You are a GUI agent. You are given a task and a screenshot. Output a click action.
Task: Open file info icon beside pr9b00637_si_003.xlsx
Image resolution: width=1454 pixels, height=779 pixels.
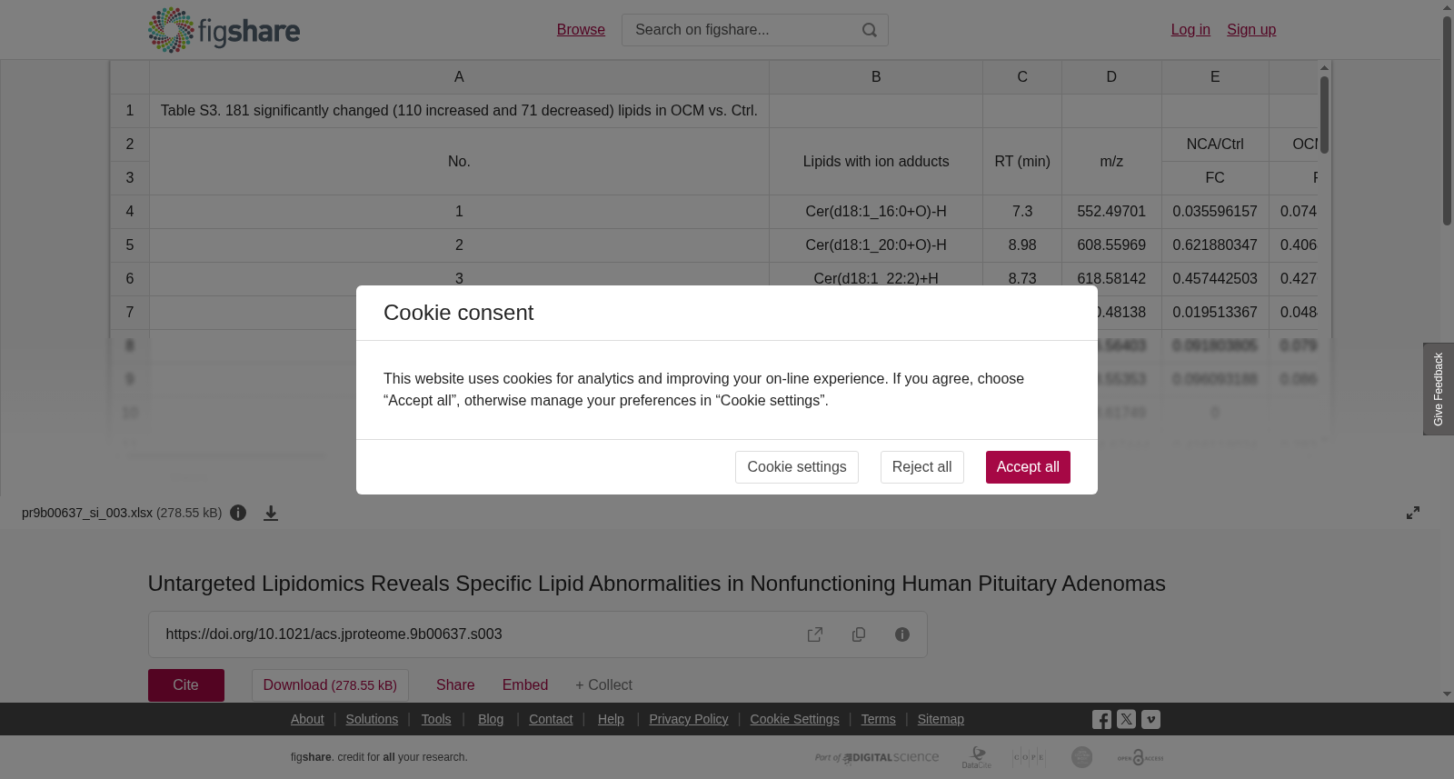pos(238,513)
